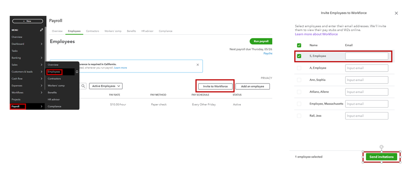Click the pencil edit icon beside MENU
The width and height of the screenshot is (413, 170).
[x=41, y=30]
